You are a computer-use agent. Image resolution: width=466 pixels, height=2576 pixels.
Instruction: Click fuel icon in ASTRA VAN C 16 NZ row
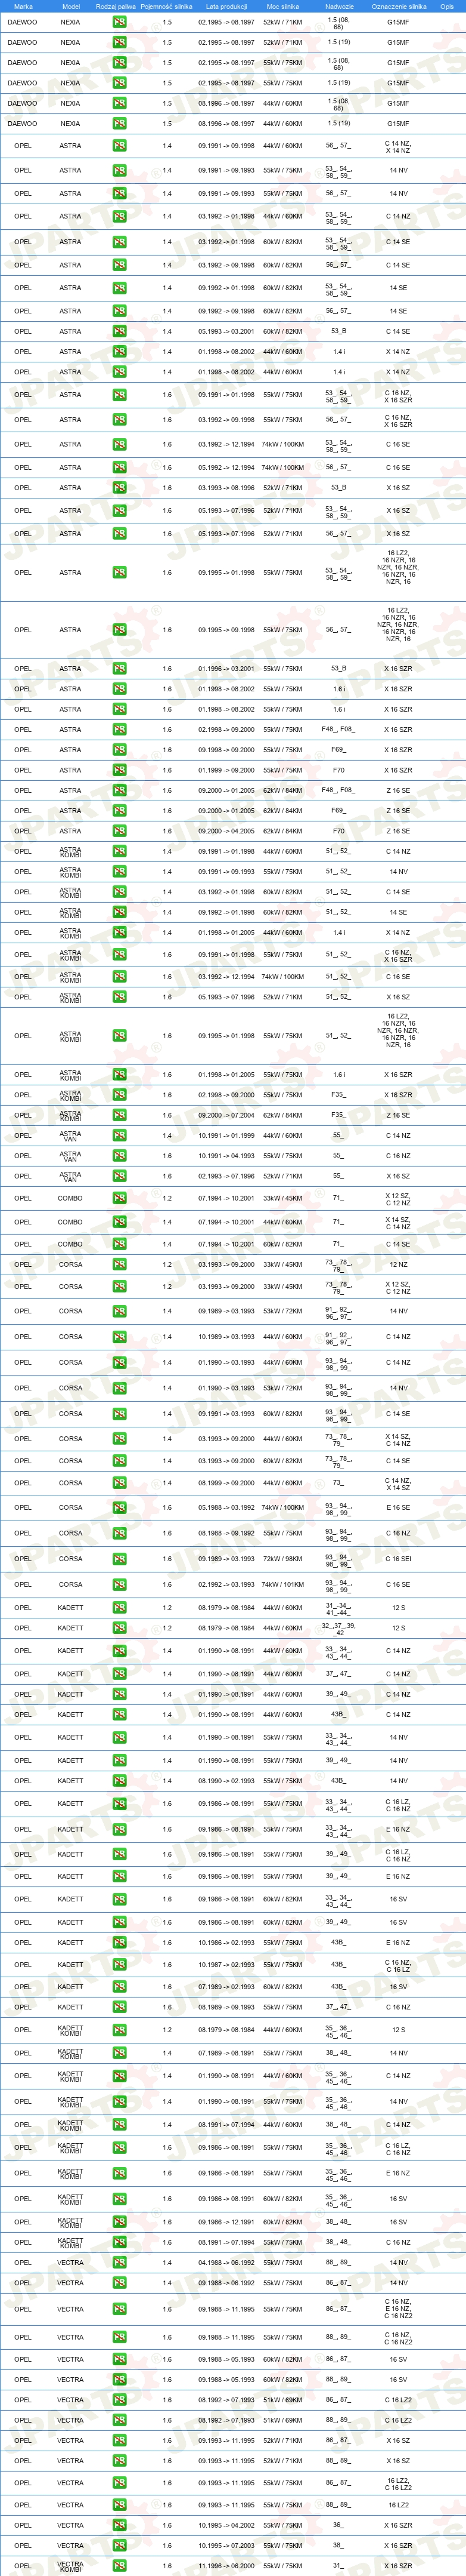pos(119,1156)
